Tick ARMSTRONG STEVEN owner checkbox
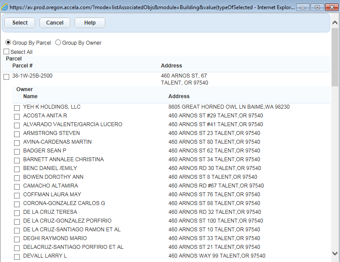This screenshot has width=340, height=262. pos(17,134)
